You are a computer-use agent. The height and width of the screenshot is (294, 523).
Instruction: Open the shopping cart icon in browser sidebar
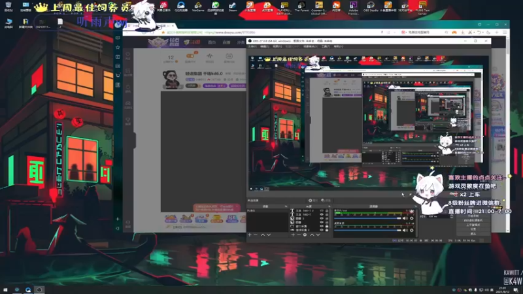point(118,75)
